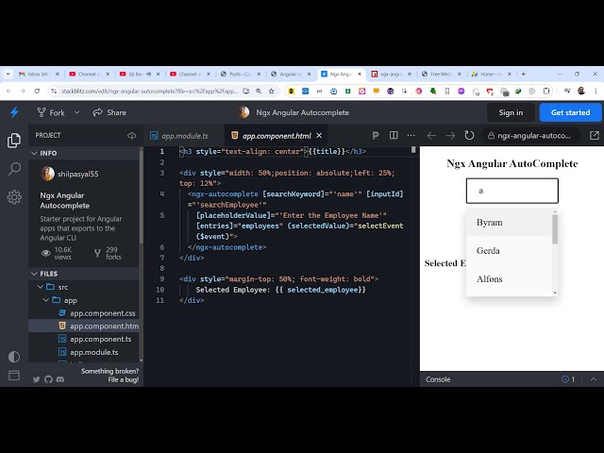Open the Settings gear in the activity bar
The image size is (604, 453).
[14, 197]
